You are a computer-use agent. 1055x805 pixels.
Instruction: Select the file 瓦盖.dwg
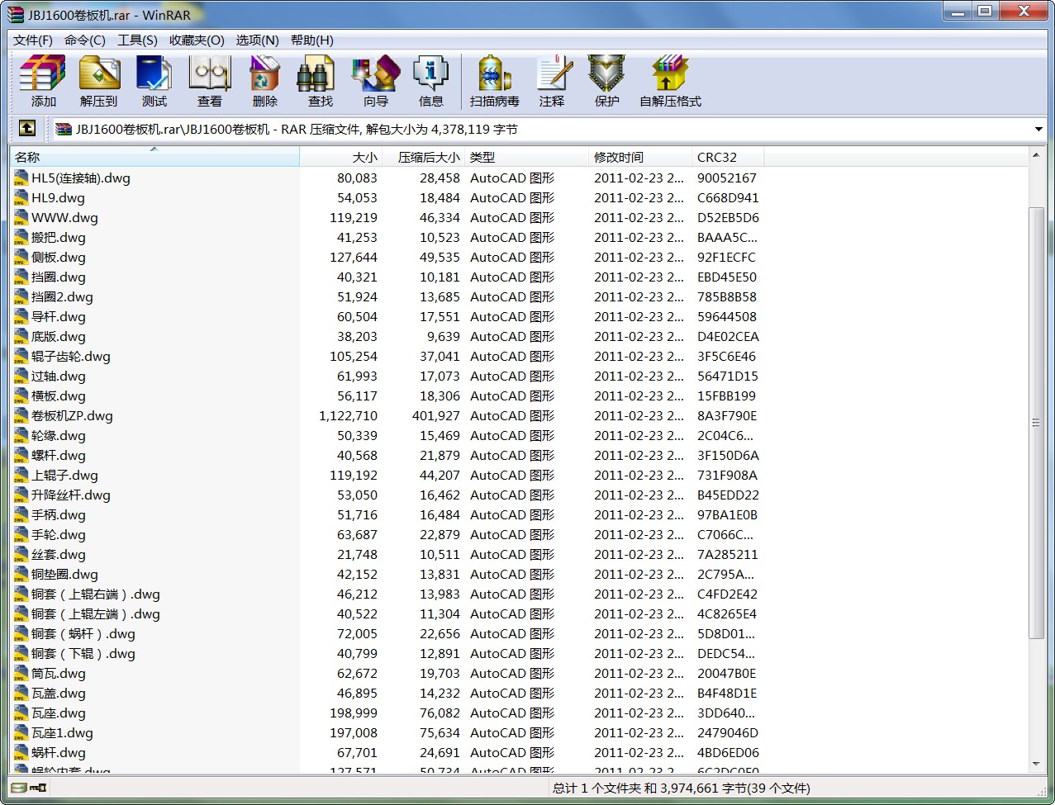[58, 693]
